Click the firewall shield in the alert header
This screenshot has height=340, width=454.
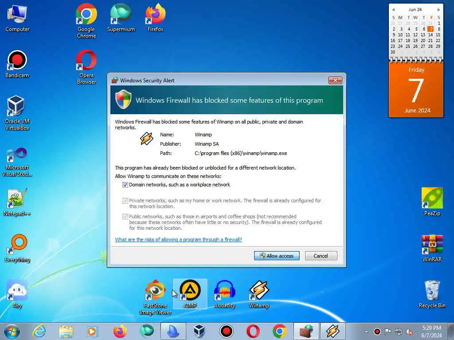123,99
